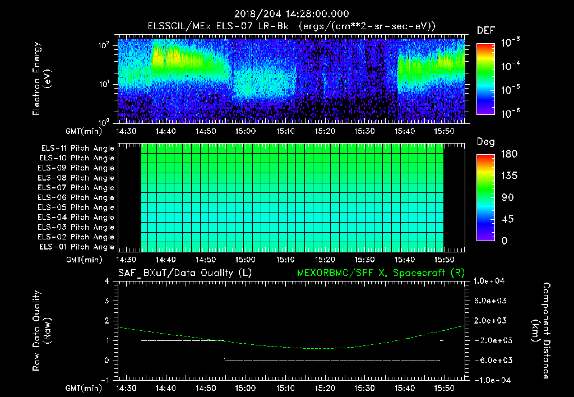Click the green 'MEXORBMC/SPF X, Spacecraft (R)' title
This screenshot has width=574, height=397.
click(x=381, y=273)
